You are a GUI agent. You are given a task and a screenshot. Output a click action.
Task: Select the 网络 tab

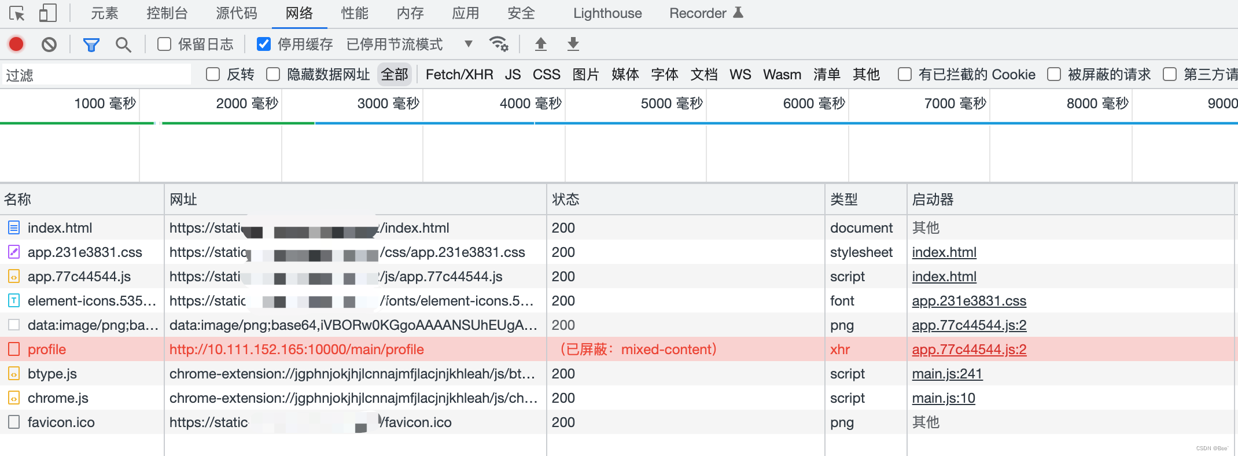click(299, 13)
